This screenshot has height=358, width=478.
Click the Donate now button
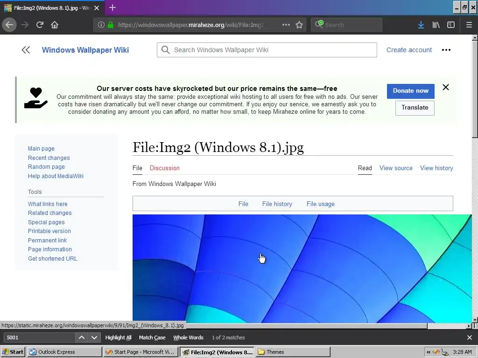click(411, 91)
